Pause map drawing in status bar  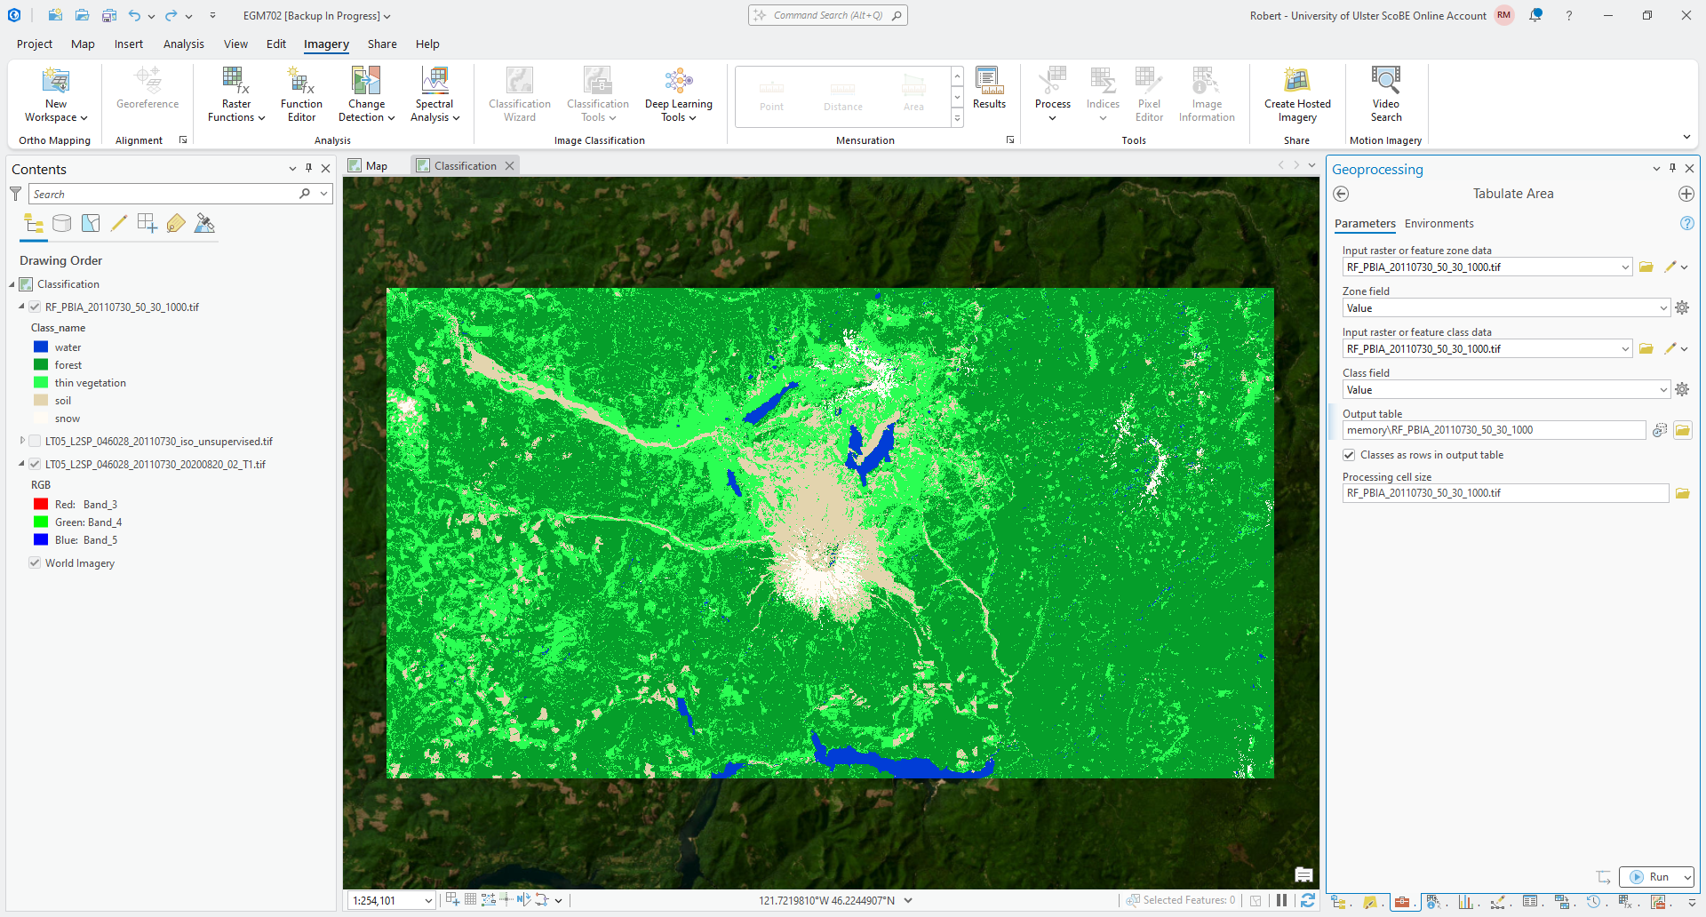[x=1281, y=900]
